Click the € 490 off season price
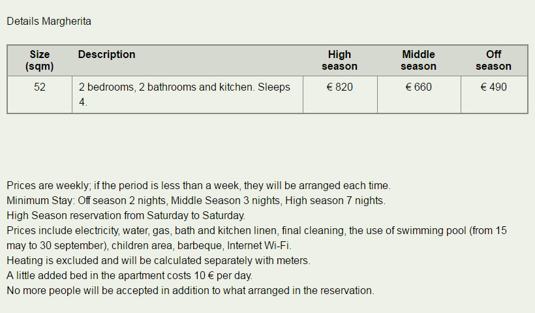Image resolution: width=535 pixels, height=313 pixels. point(493,87)
